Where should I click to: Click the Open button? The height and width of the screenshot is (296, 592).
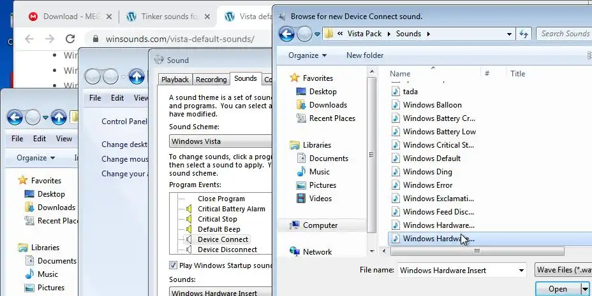[558, 289]
